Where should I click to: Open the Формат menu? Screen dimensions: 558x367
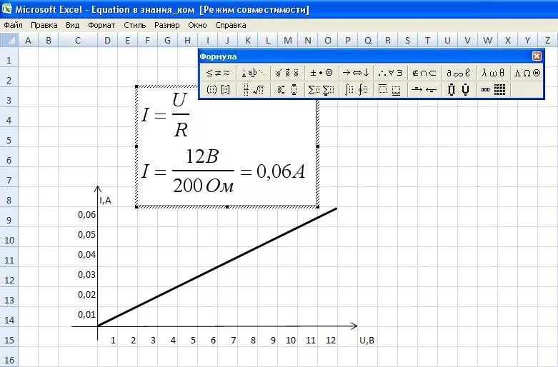coord(101,25)
